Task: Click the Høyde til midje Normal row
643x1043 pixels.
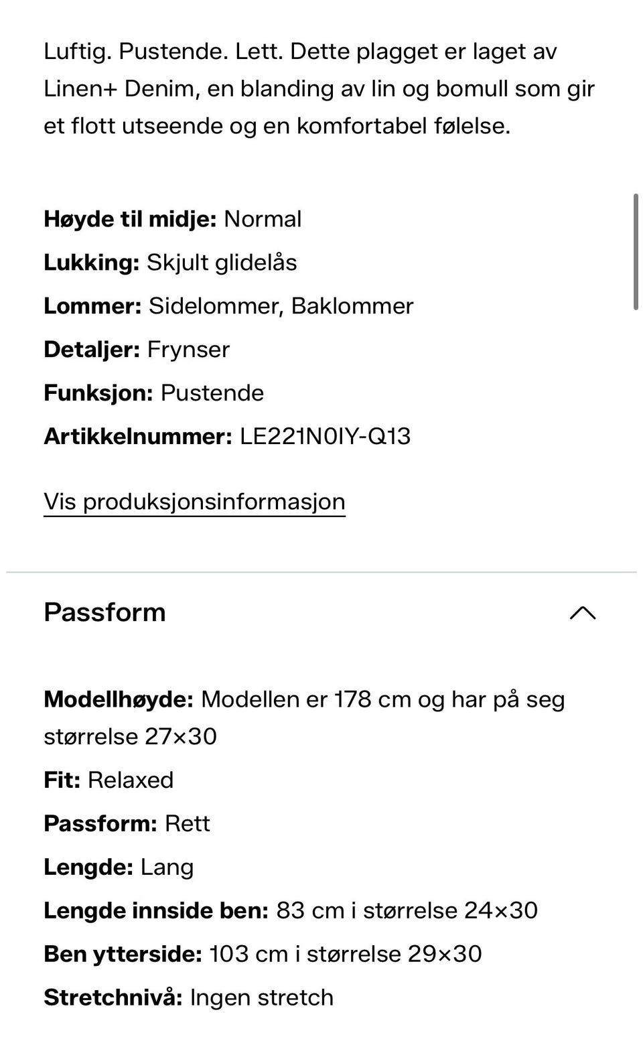Action: [x=172, y=219]
